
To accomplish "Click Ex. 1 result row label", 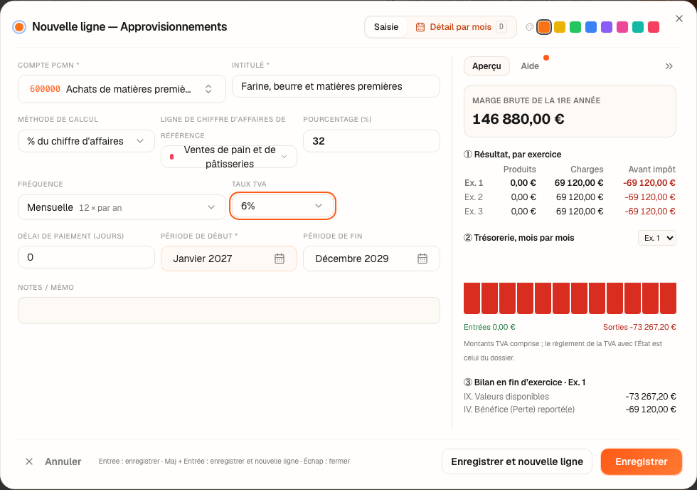I will pyautogui.click(x=474, y=183).
